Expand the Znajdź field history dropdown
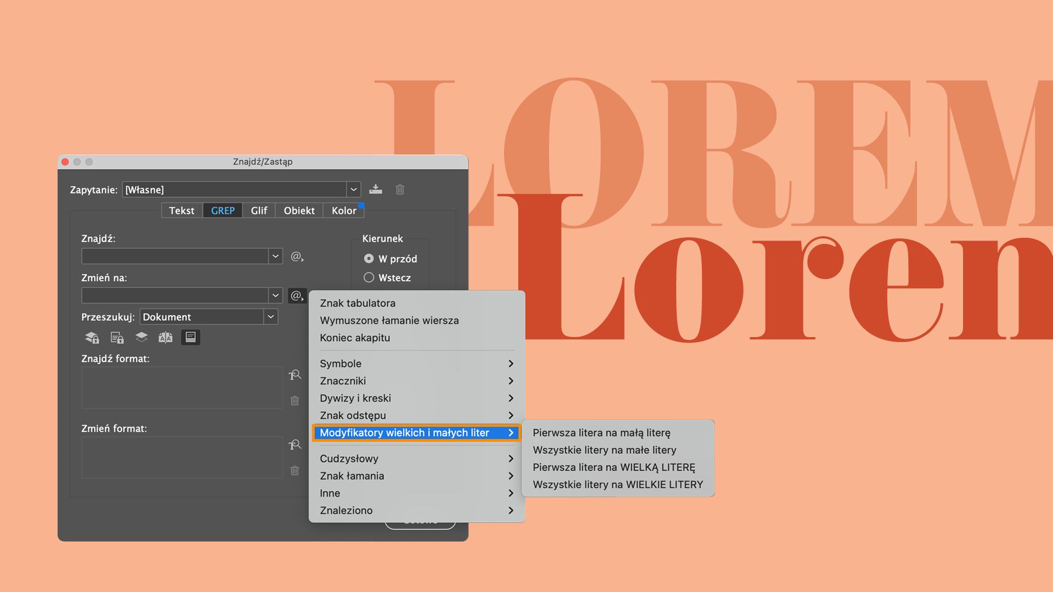The height and width of the screenshot is (592, 1053). (x=275, y=257)
